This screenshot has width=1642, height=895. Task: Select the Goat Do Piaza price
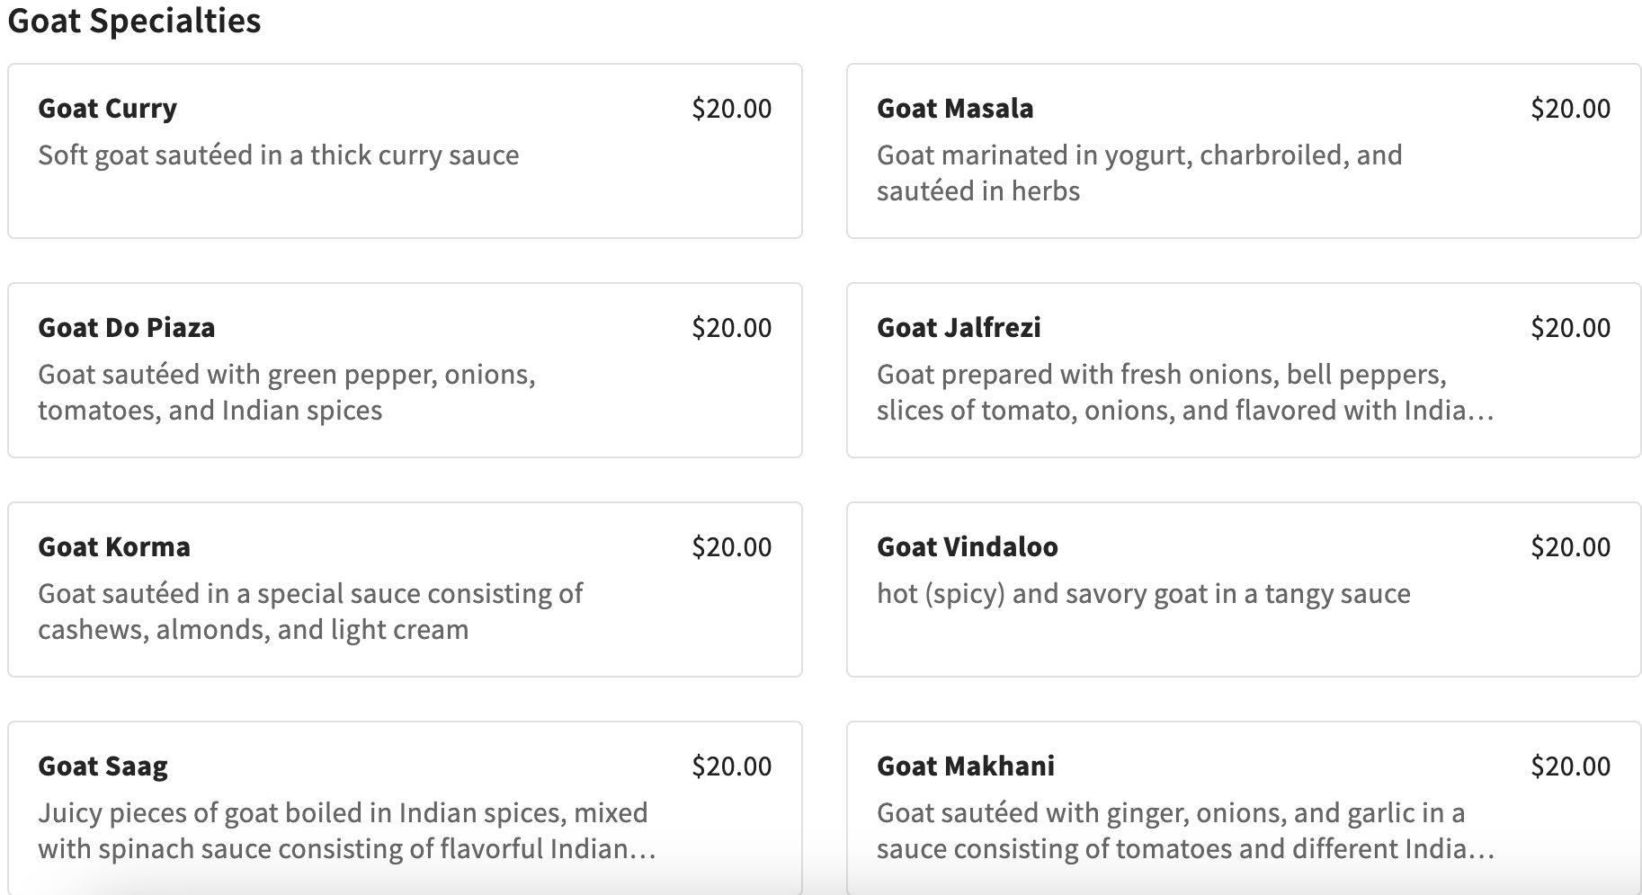(731, 328)
